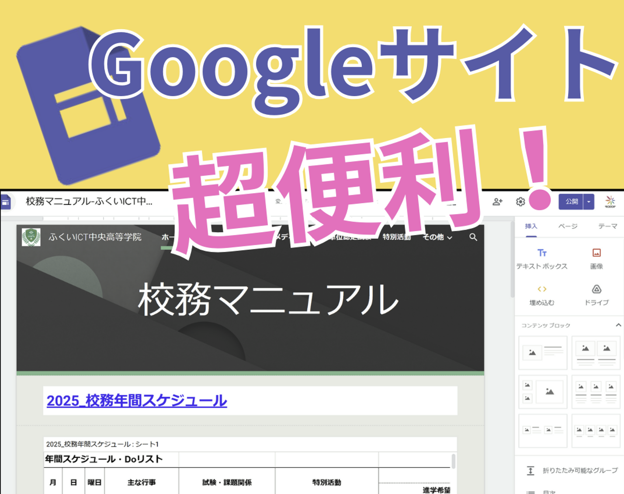Open the 特別活動 navigation item
The image size is (624, 494).
coord(397,237)
